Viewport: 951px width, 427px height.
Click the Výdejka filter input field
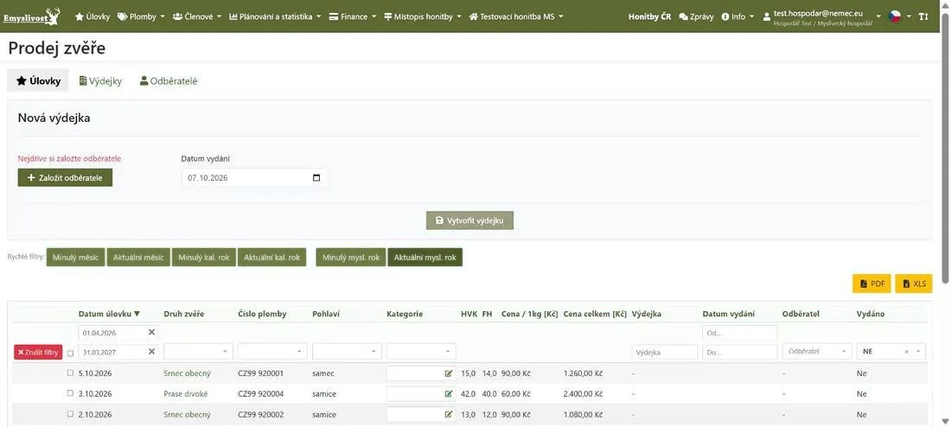point(665,352)
